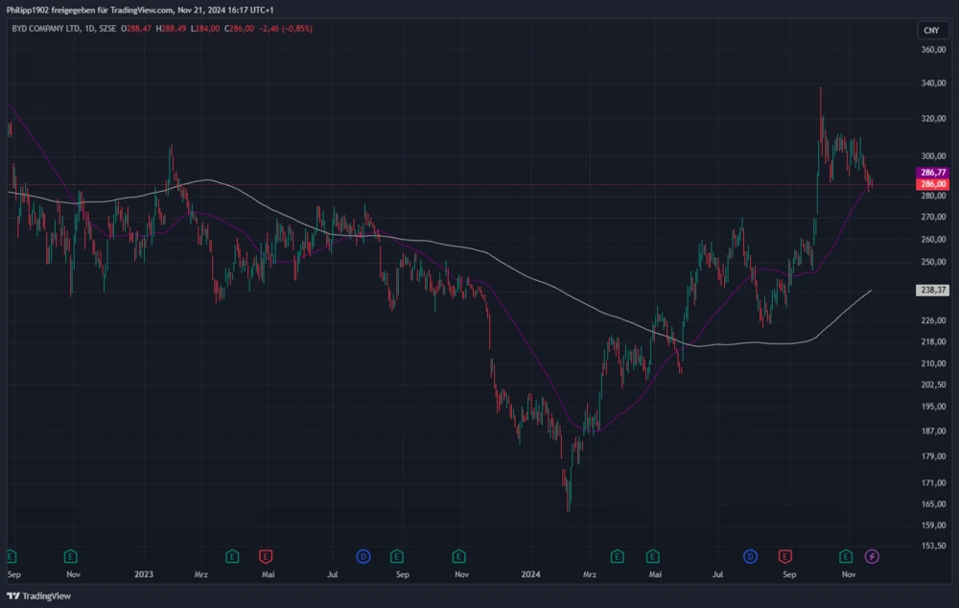Click the 165,00 level on price axis
This screenshot has height=608, width=959.
(x=932, y=503)
